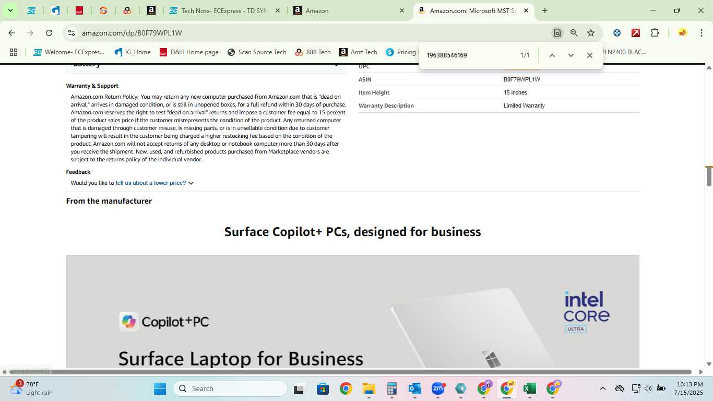713x401 pixels.
Task: Click the Item Height 15 inches value
Action: pos(515,92)
